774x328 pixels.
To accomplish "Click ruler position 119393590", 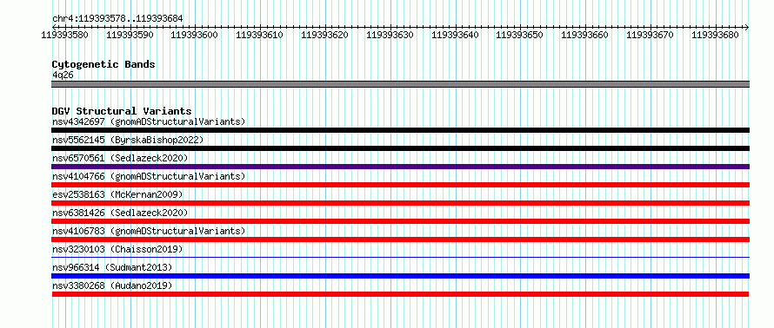I will click(130, 35).
